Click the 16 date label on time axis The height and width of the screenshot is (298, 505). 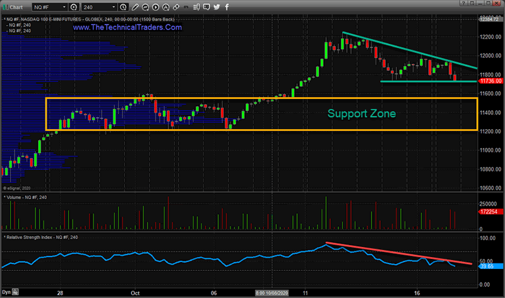coord(417,293)
